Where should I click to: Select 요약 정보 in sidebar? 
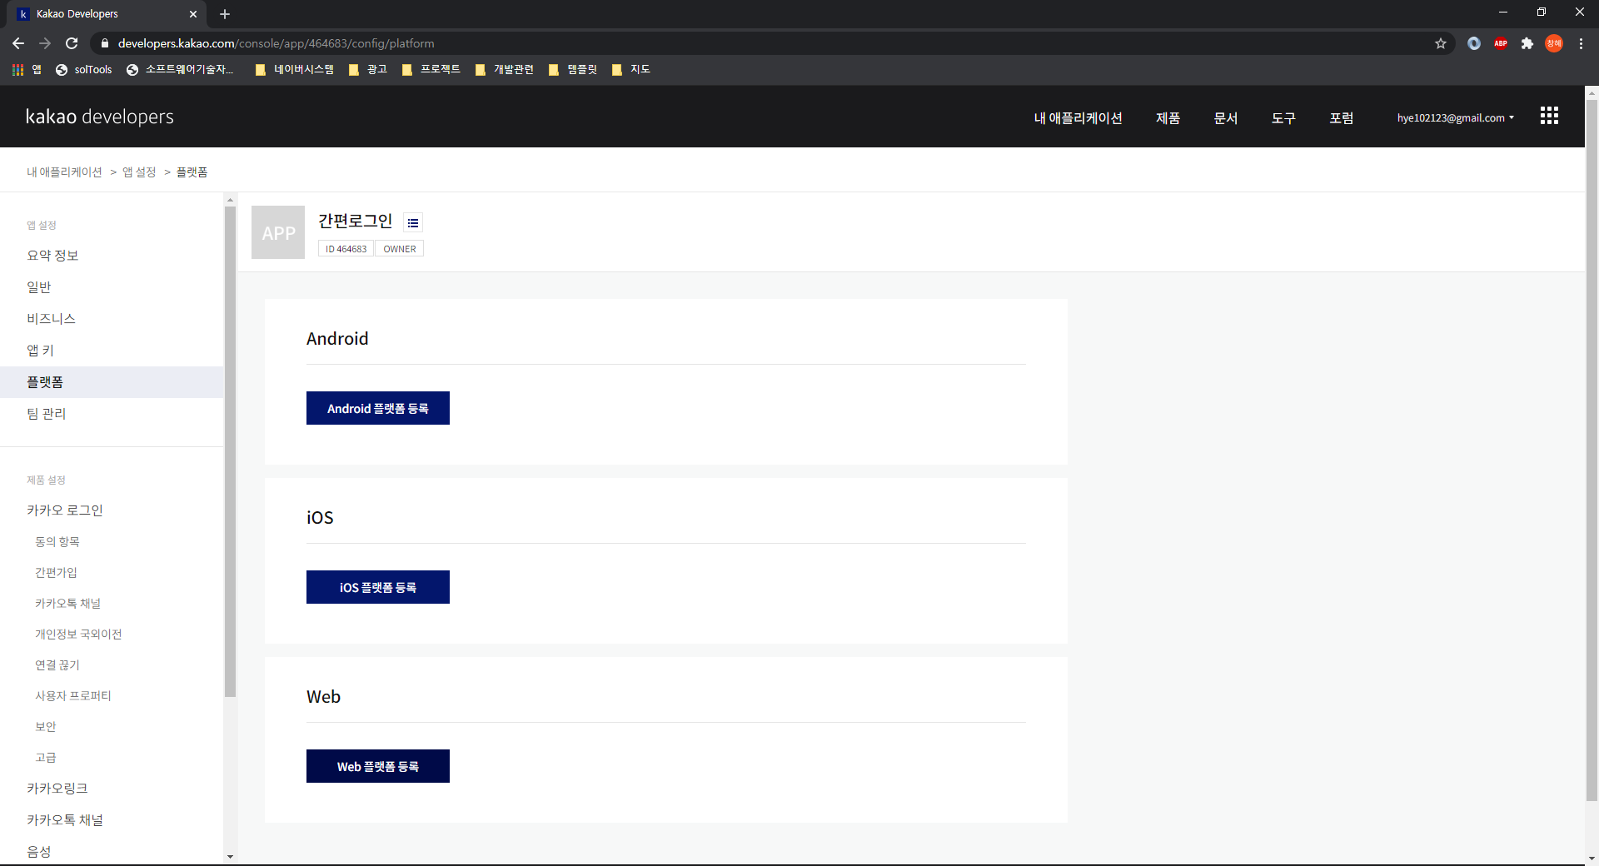(x=112, y=256)
